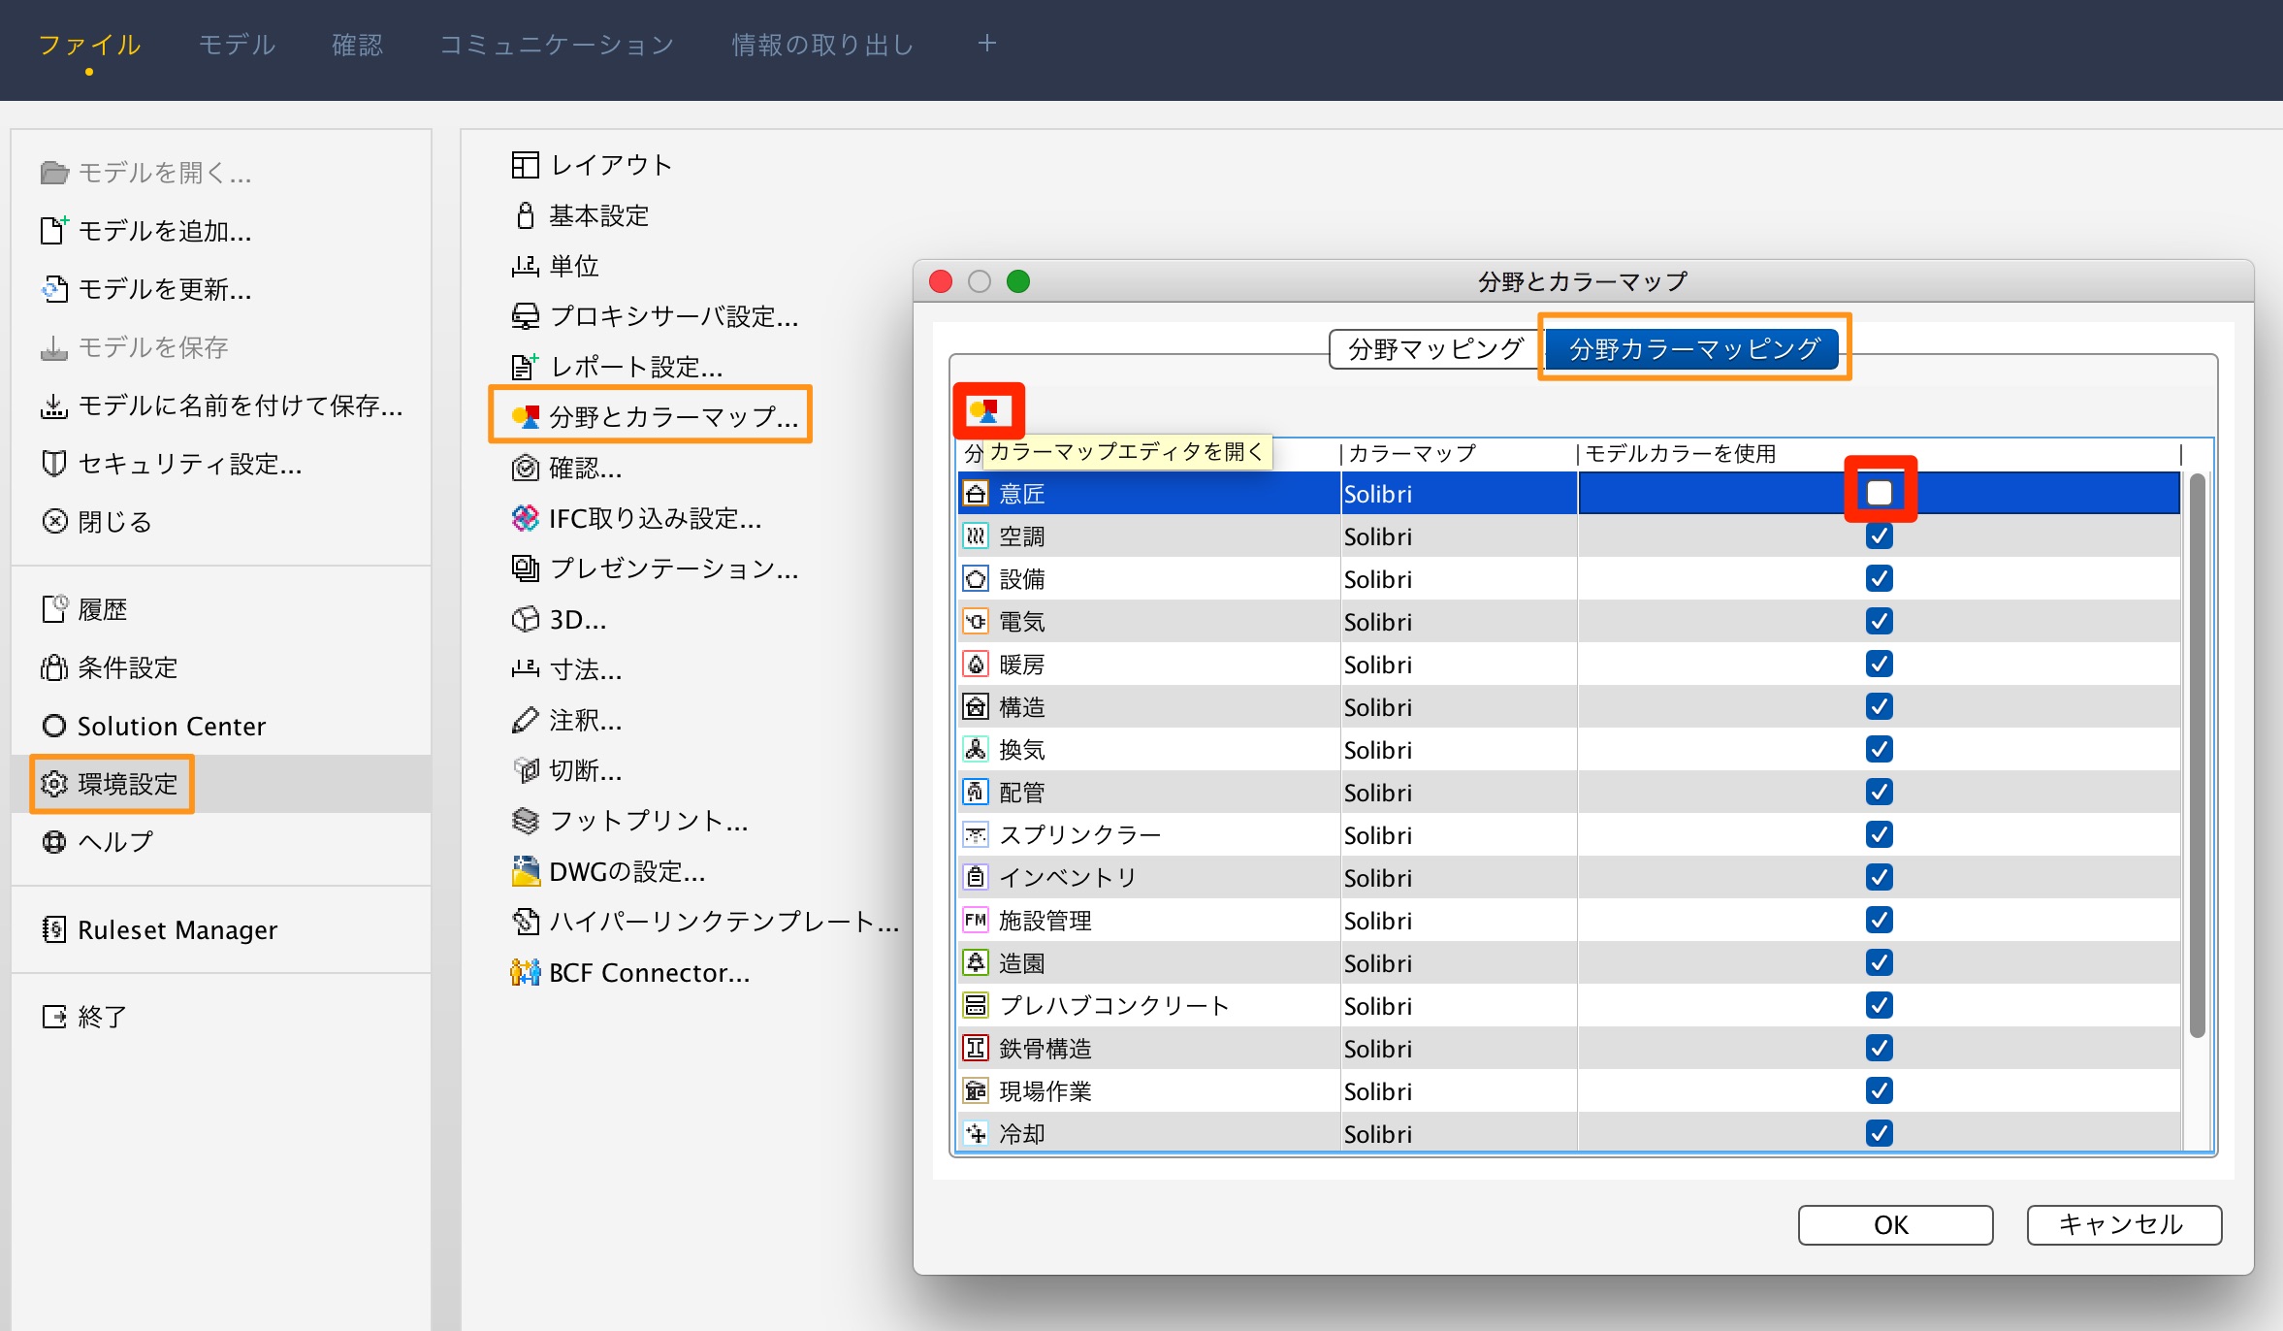
Task: Click the レイアウト settings icon
Action: click(525, 165)
